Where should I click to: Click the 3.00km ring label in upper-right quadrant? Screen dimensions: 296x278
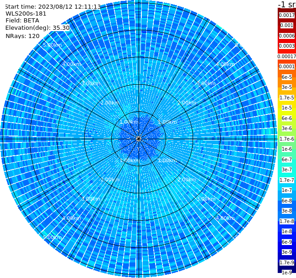click(206, 83)
